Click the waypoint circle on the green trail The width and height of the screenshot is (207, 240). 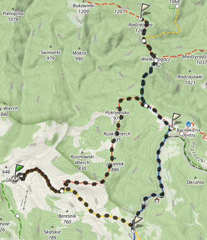(18, 216)
